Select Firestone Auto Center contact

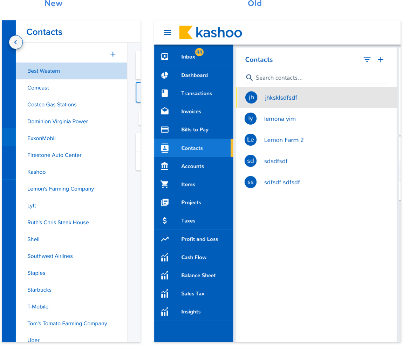coord(71,155)
